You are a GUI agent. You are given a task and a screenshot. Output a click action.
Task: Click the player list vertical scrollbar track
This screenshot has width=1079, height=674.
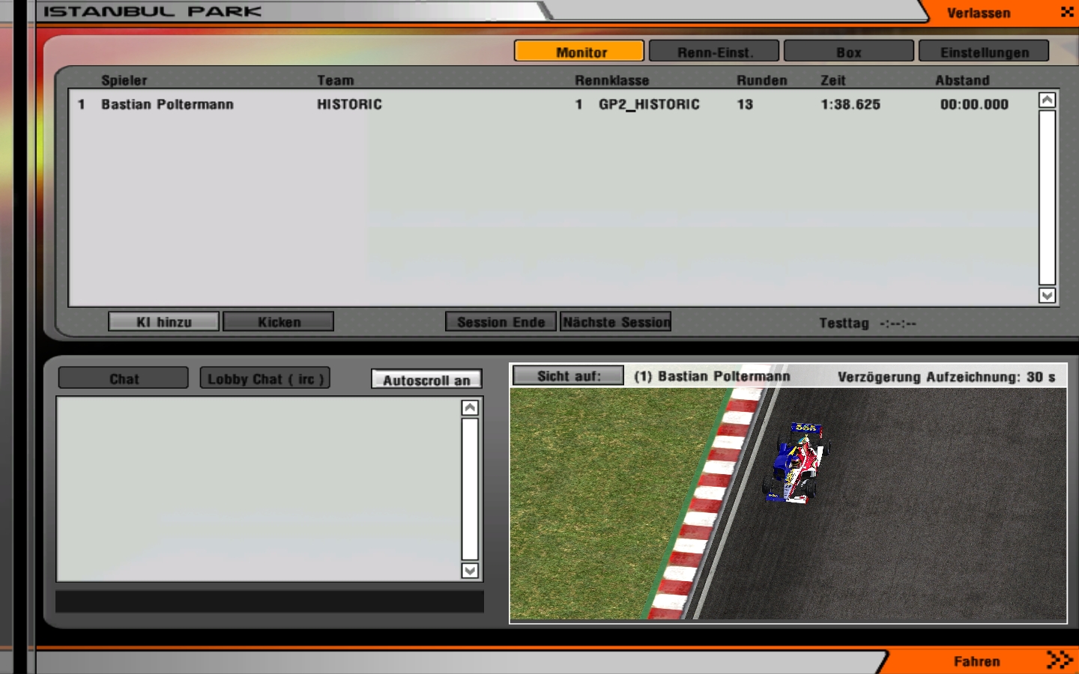tap(1047, 198)
